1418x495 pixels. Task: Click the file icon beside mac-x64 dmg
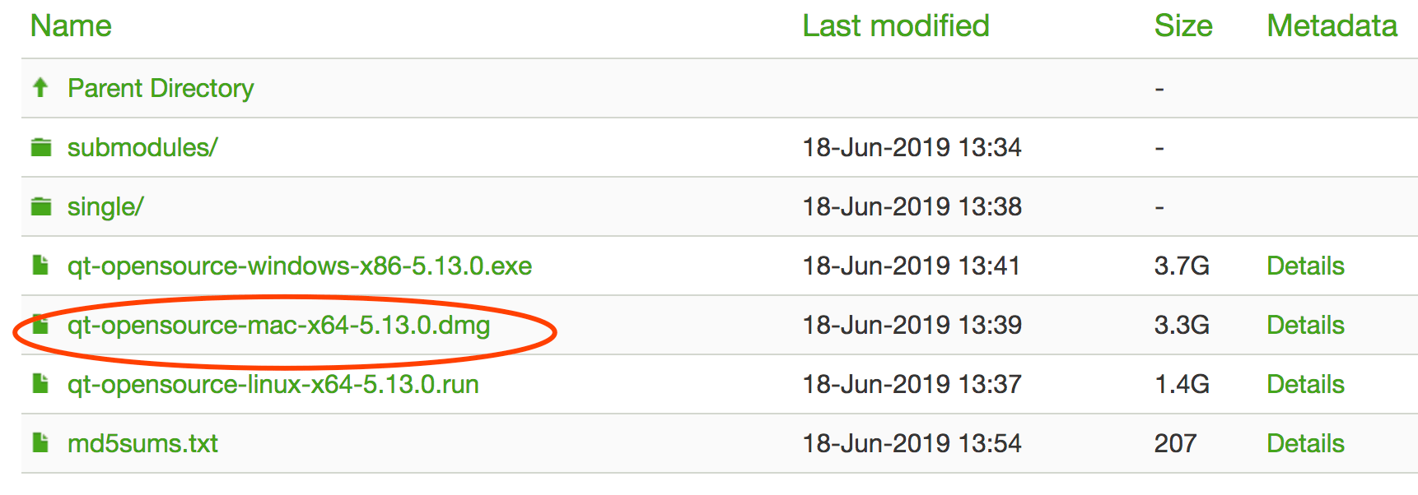point(40,324)
